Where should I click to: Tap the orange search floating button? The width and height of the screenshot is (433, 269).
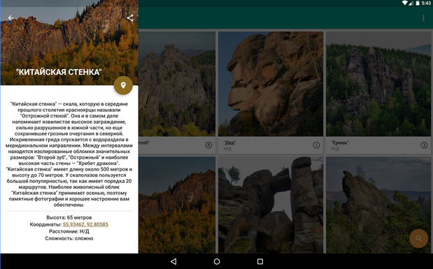[418, 238]
